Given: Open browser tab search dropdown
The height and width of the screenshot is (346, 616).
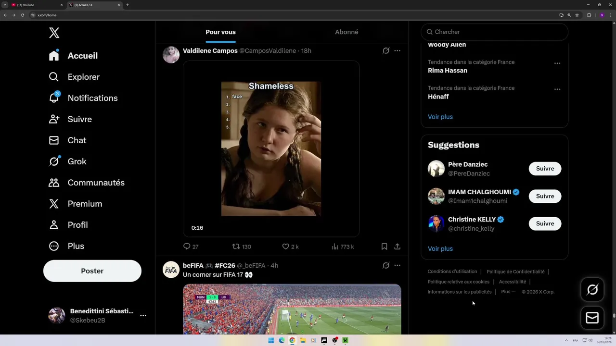Looking at the screenshot, I should (4, 5).
